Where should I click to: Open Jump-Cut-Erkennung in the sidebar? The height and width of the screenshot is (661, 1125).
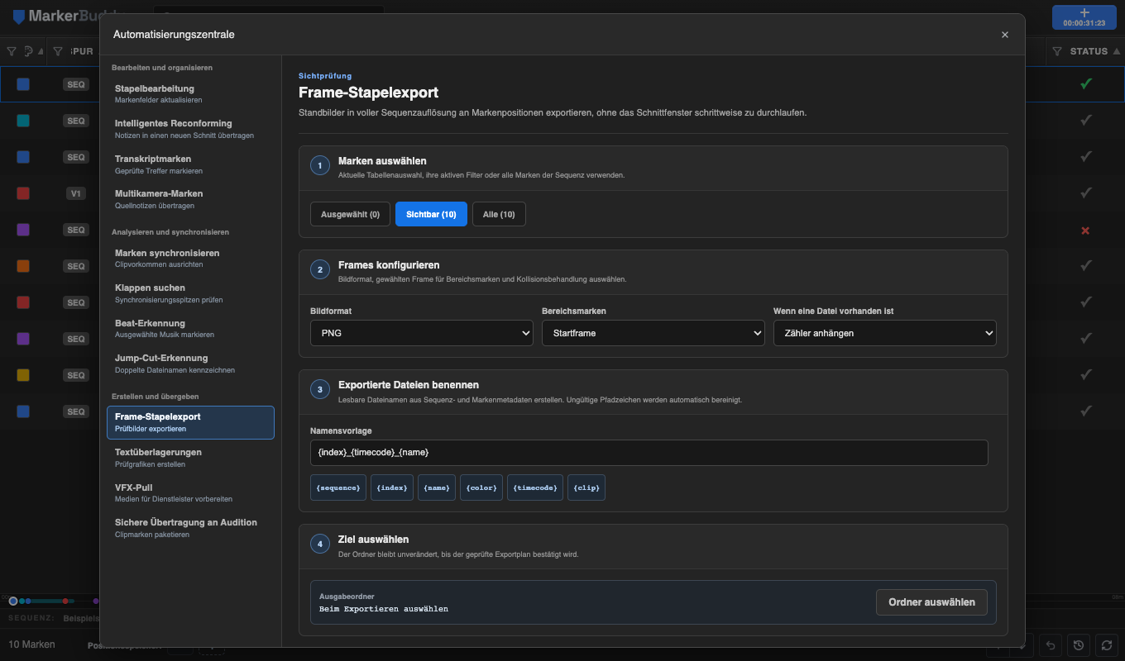click(190, 364)
